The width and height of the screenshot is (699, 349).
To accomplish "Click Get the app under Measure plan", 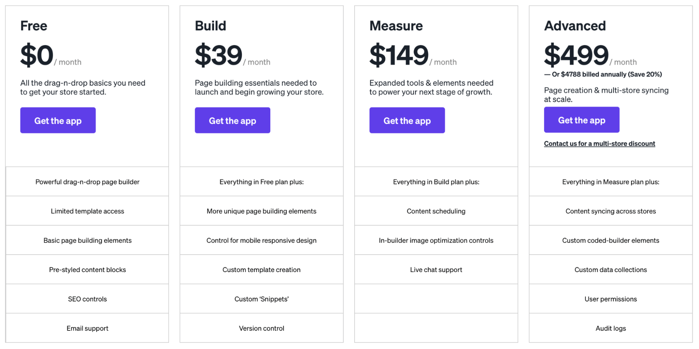I will 407,120.
